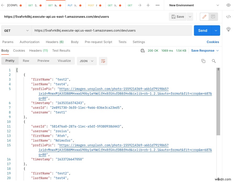Select the pencil edit documentation icon
Viewport: 234px width, 182px height.
tap(204, 17)
